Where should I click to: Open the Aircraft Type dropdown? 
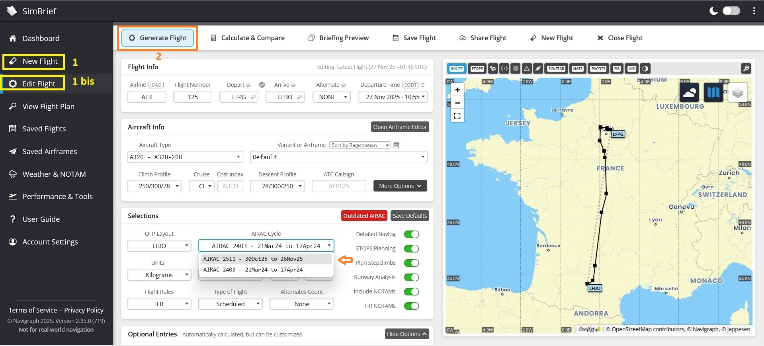point(185,157)
